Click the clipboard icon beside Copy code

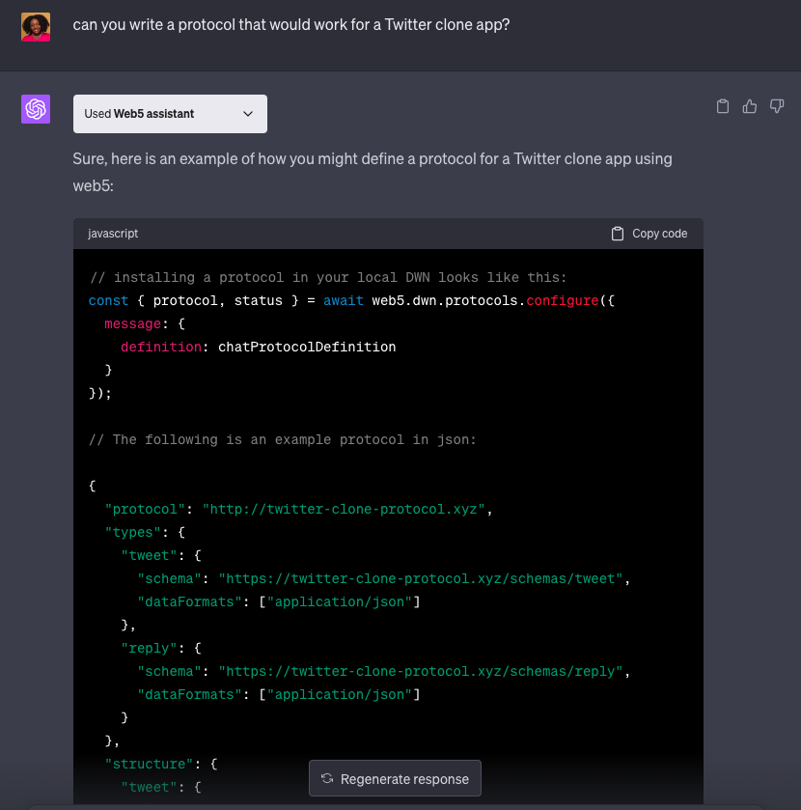(x=617, y=234)
